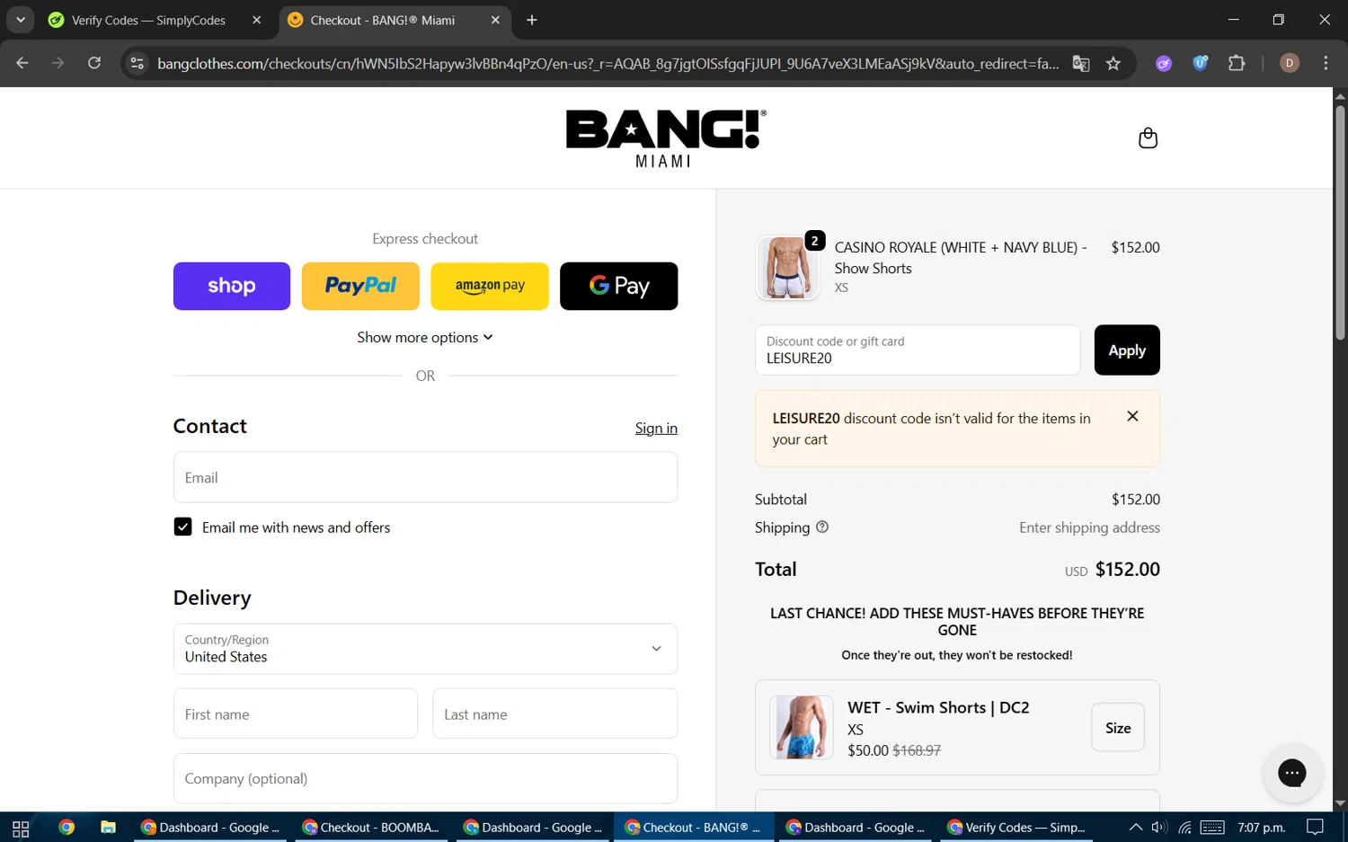1348x842 pixels.
Task: Close the Checkout BANG! browser tab
Action: click(x=495, y=20)
